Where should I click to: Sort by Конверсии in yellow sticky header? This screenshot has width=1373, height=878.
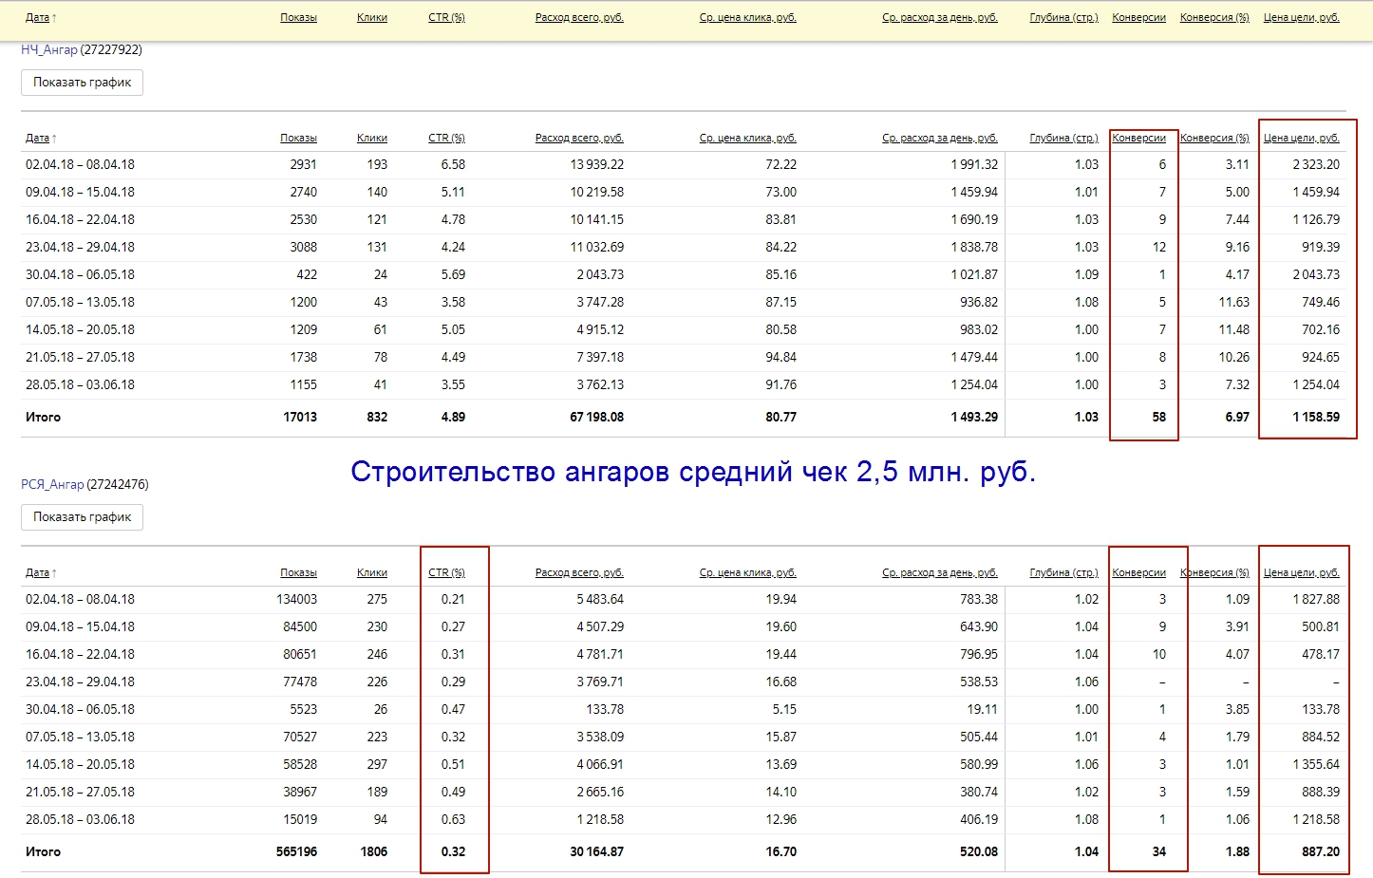1138,17
